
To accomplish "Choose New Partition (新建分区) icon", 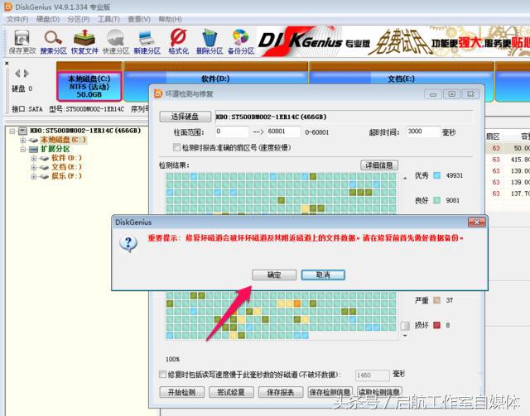I will [x=147, y=41].
